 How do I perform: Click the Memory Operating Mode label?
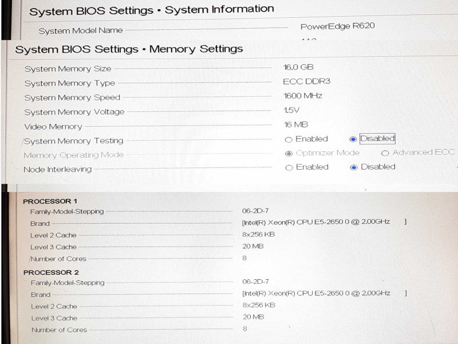click(73, 155)
